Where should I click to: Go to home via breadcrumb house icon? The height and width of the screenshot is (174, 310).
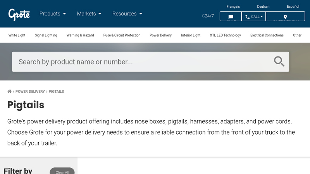coord(9,91)
